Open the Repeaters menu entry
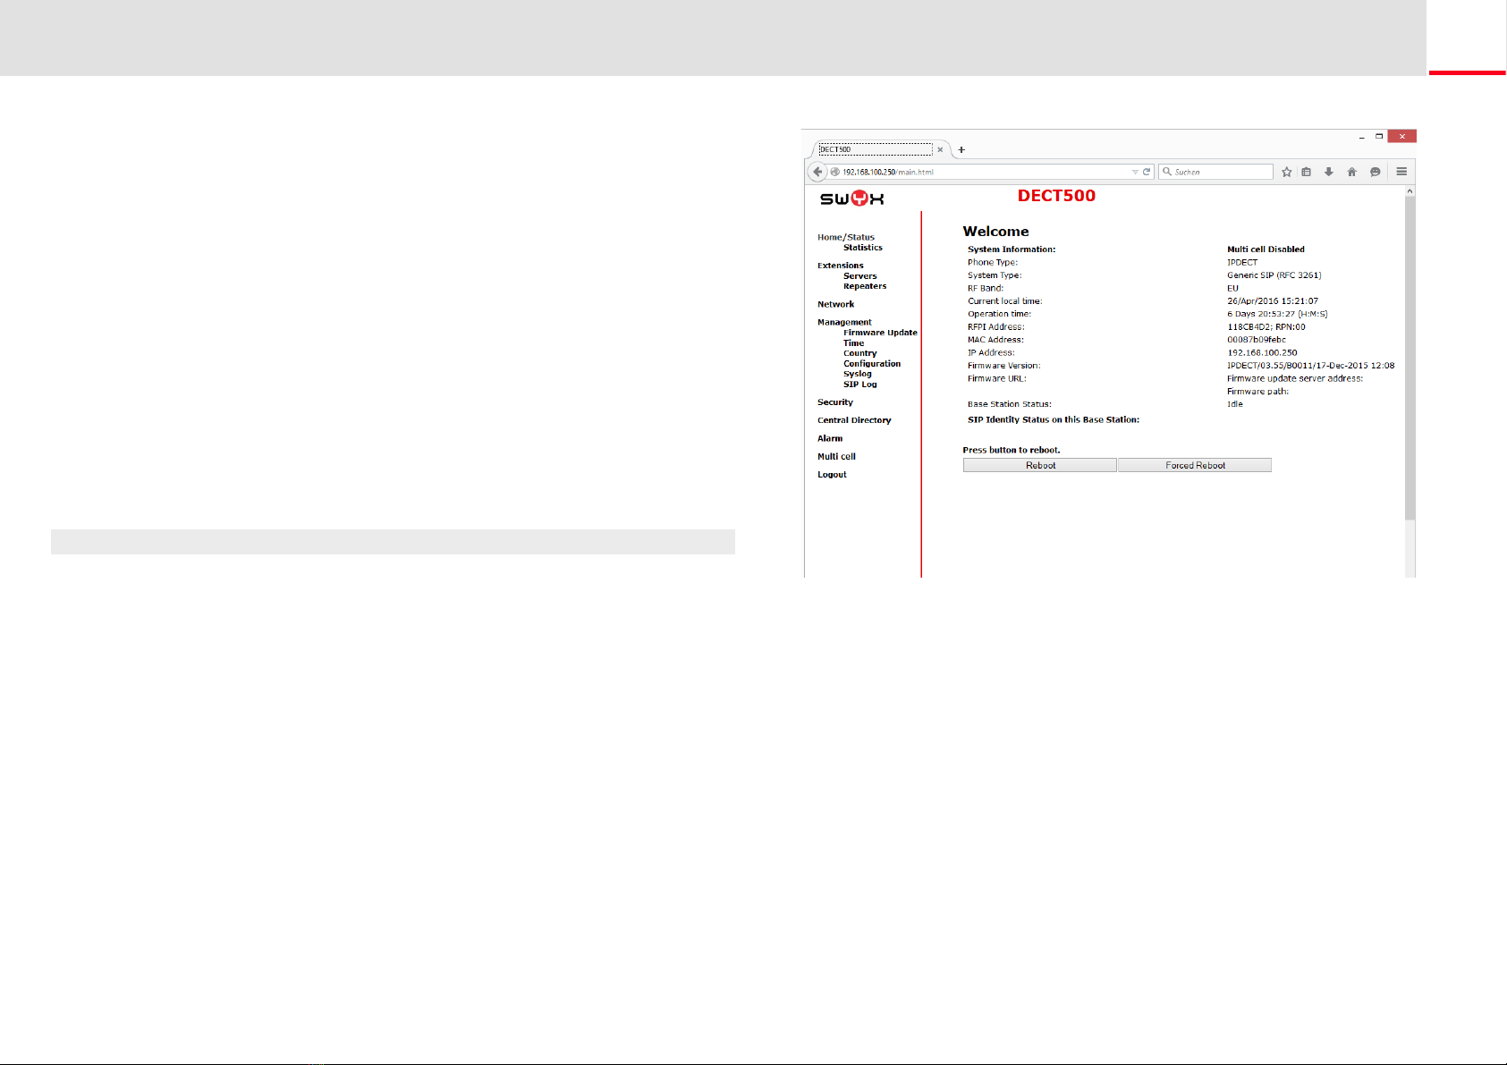1507x1065 pixels. click(865, 286)
